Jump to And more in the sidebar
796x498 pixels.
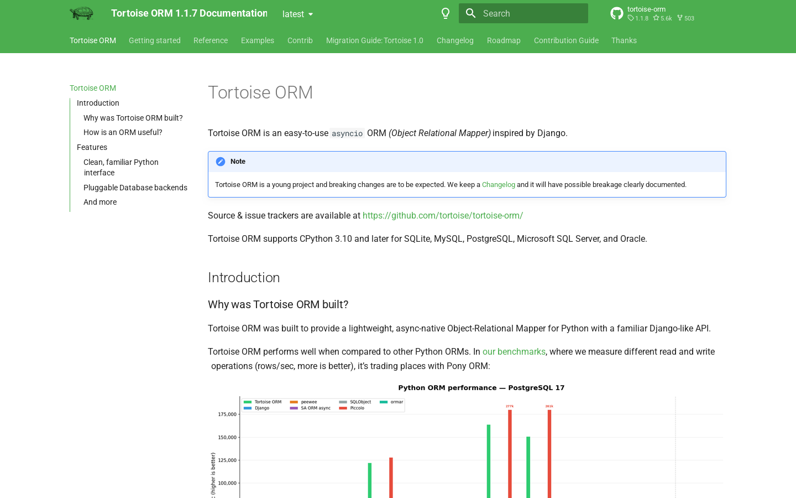coord(100,202)
